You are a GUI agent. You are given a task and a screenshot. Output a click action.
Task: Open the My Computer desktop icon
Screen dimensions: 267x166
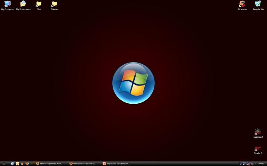[x=8, y=5]
